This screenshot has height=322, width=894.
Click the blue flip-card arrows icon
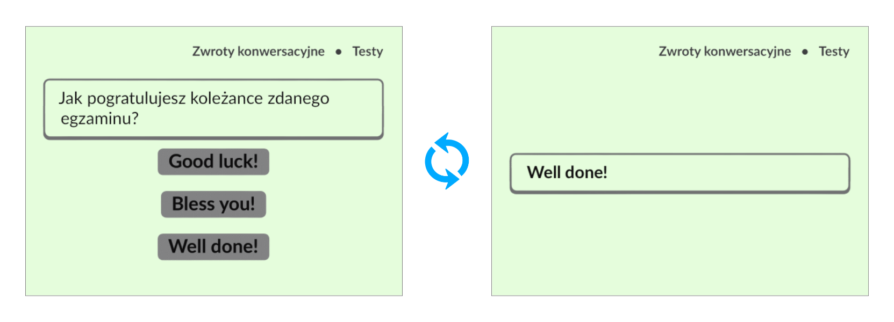447,161
